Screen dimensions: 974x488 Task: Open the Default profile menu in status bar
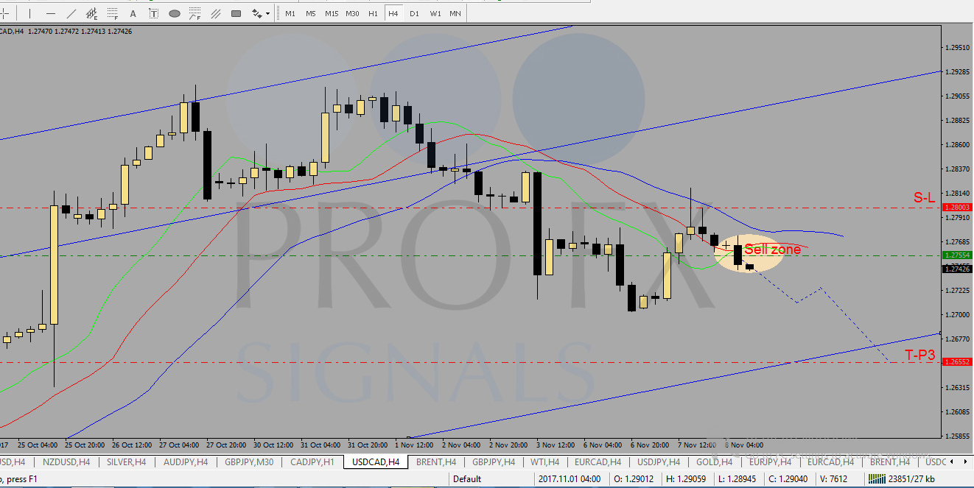point(467,479)
